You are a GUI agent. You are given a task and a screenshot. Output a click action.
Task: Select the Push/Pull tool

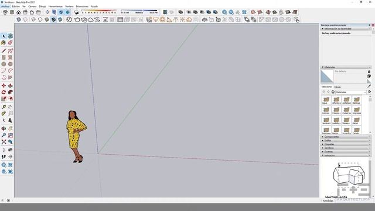click(x=11, y=86)
